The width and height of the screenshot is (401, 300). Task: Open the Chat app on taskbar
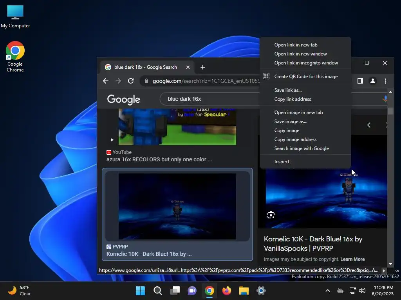click(x=192, y=291)
